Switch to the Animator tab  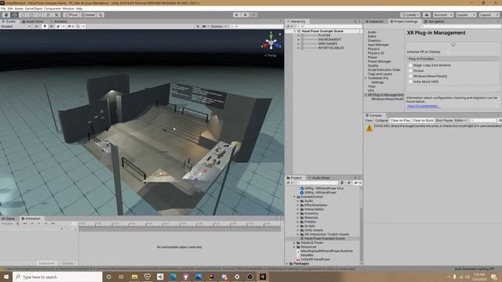click(59, 21)
